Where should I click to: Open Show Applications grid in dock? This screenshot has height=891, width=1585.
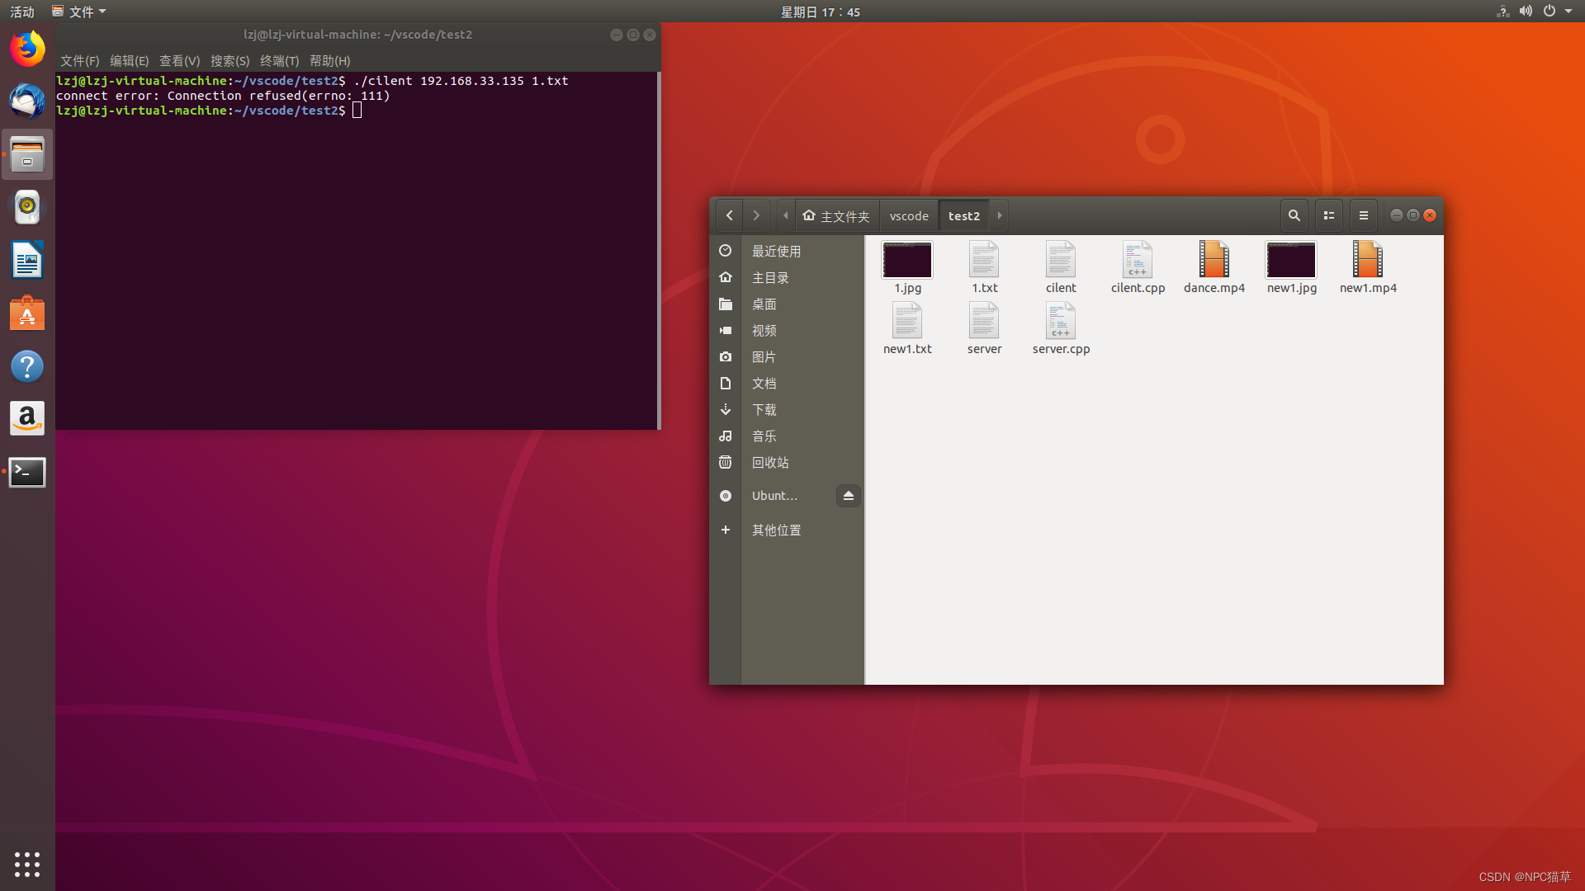tap(27, 864)
